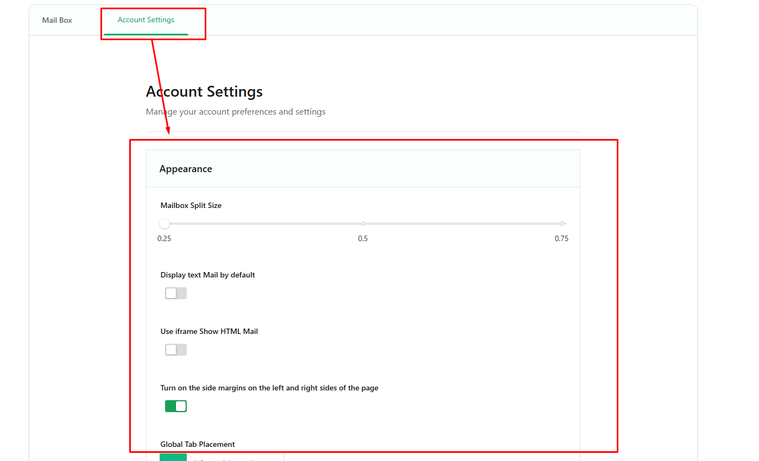The image size is (759, 461).
Task: Click the 'Mailbox Split Size' label
Action: [x=191, y=205]
